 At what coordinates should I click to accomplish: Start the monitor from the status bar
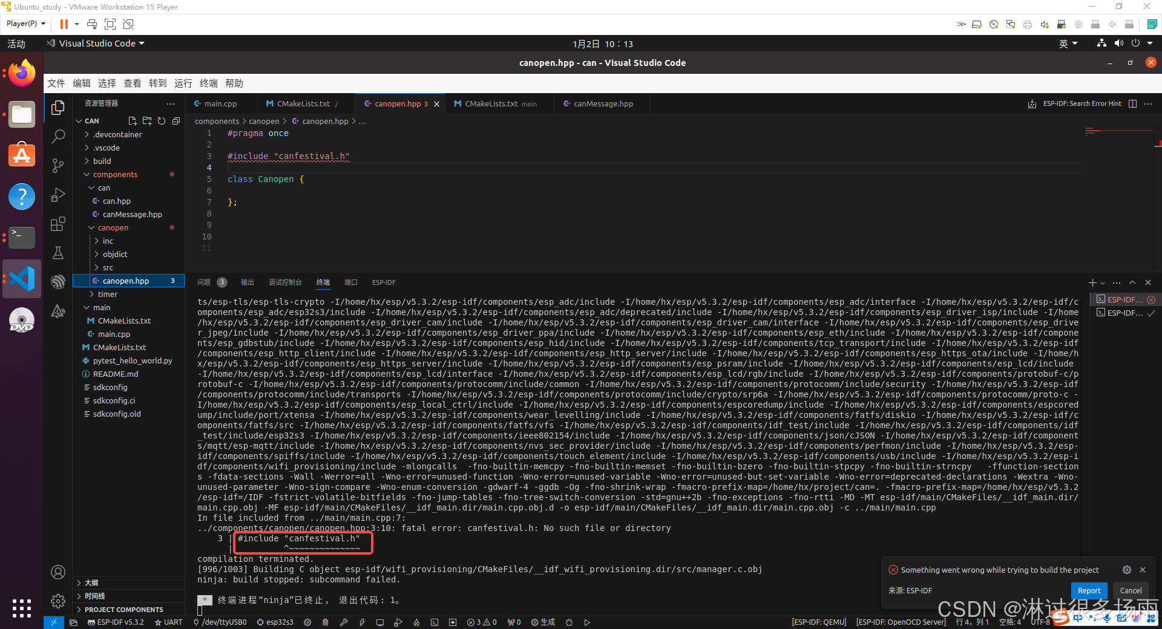(380, 622)
